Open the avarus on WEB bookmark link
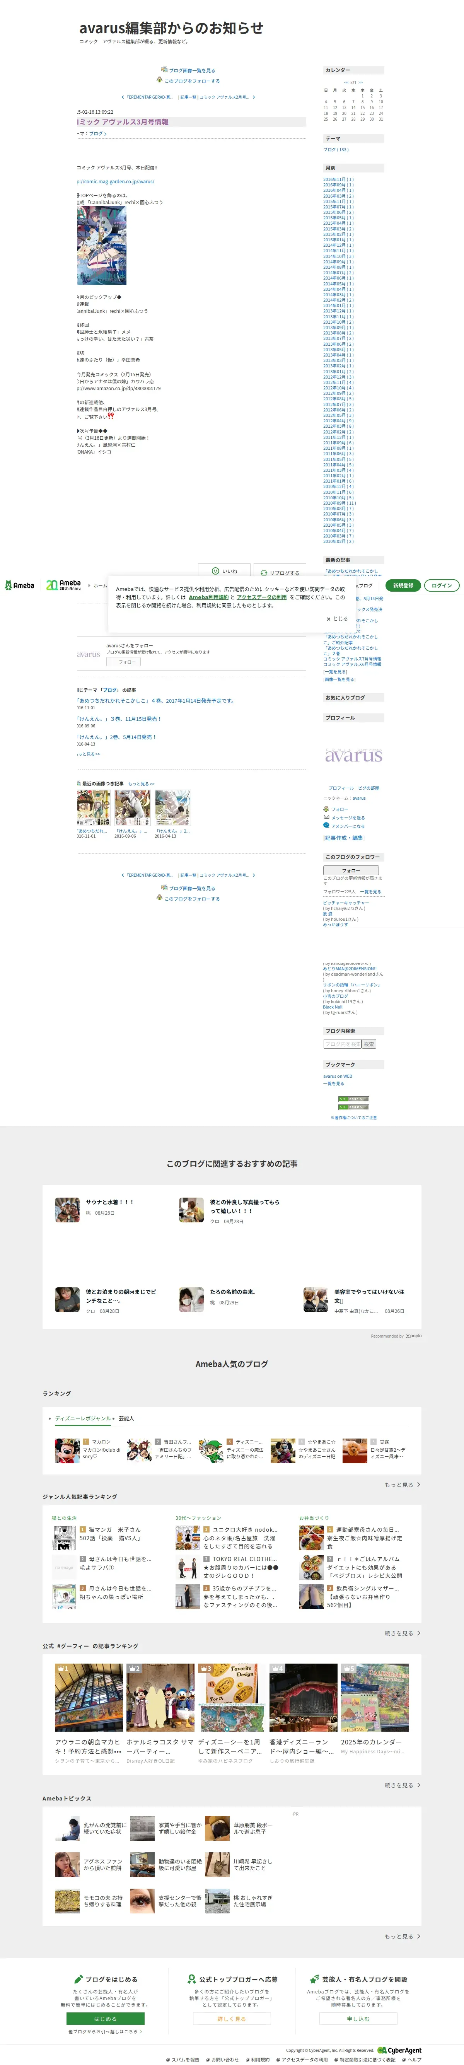Image resolution: width=464 pixels, height=2065 pixels. 338,1077
